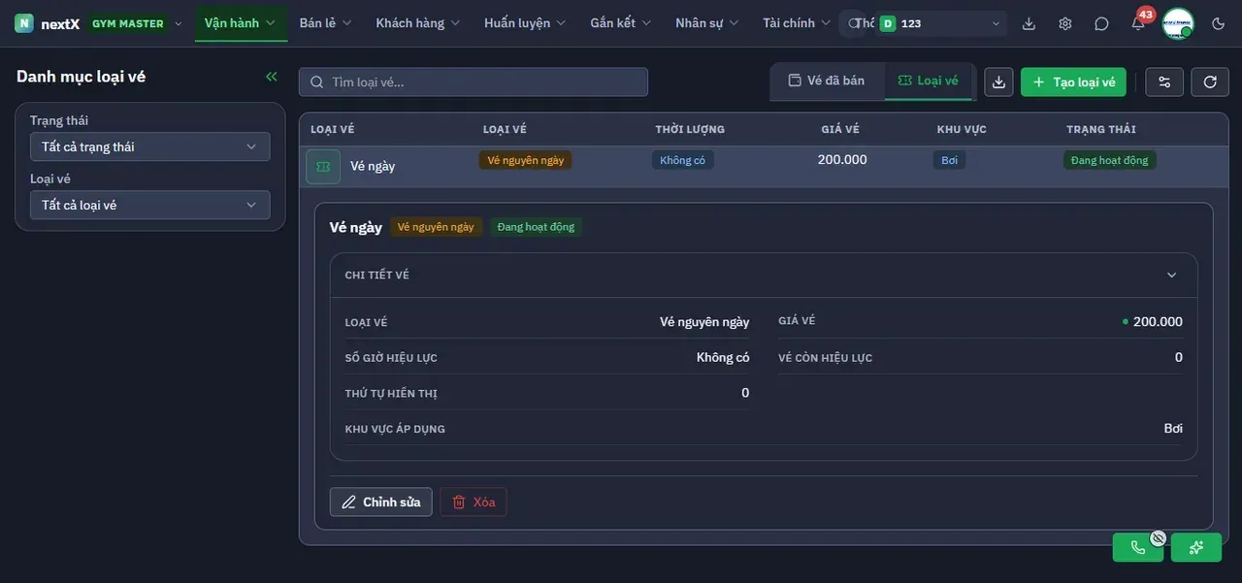Open the Vận hành menu
The width and height of the screenshot is (1242, 583).
click(x=241, y=22)
